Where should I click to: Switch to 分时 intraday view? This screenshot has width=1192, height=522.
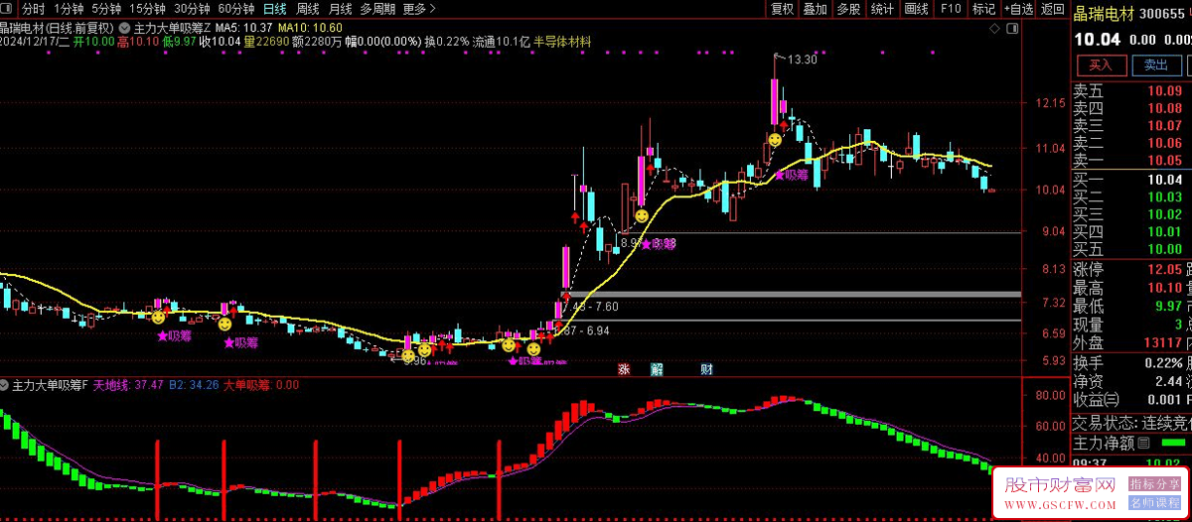34,9
